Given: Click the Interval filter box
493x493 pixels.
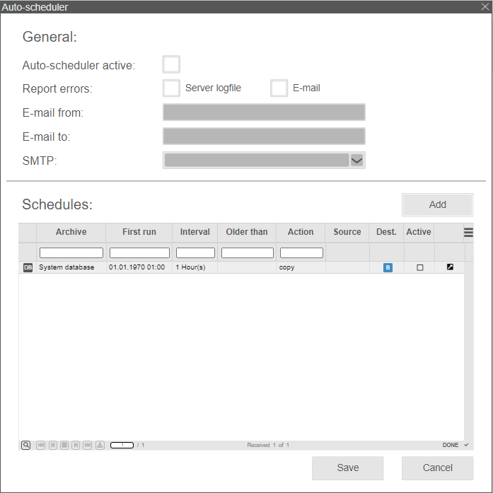Looking at the screenshot, I should click(195, 253).
